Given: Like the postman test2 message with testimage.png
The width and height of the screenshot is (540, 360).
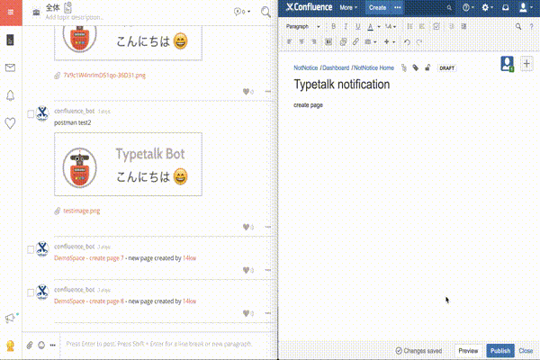Looking at the screenshot, I should tap(246, 227).
